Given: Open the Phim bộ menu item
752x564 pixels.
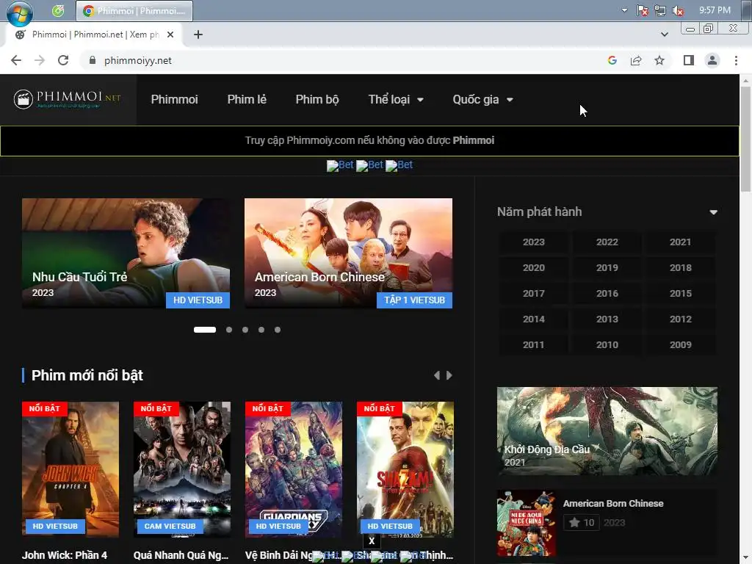Looking at the screenshot, I should pos(317,99).
